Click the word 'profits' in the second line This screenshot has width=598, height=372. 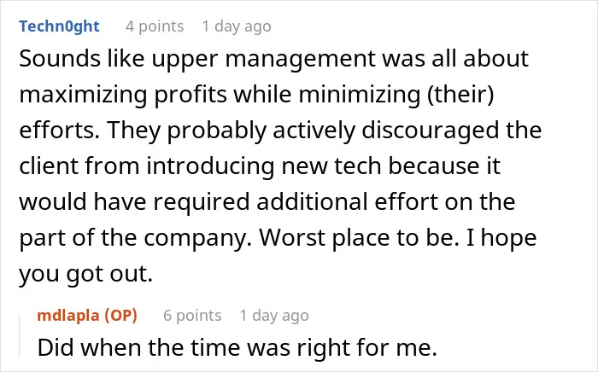coord(191,96)
